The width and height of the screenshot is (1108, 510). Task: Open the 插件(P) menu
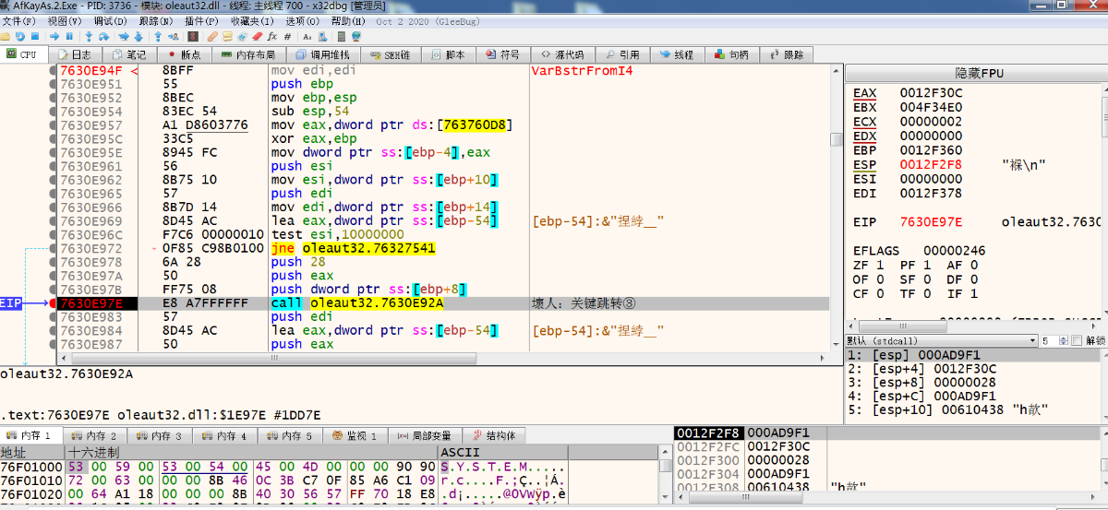coord(202,20)
